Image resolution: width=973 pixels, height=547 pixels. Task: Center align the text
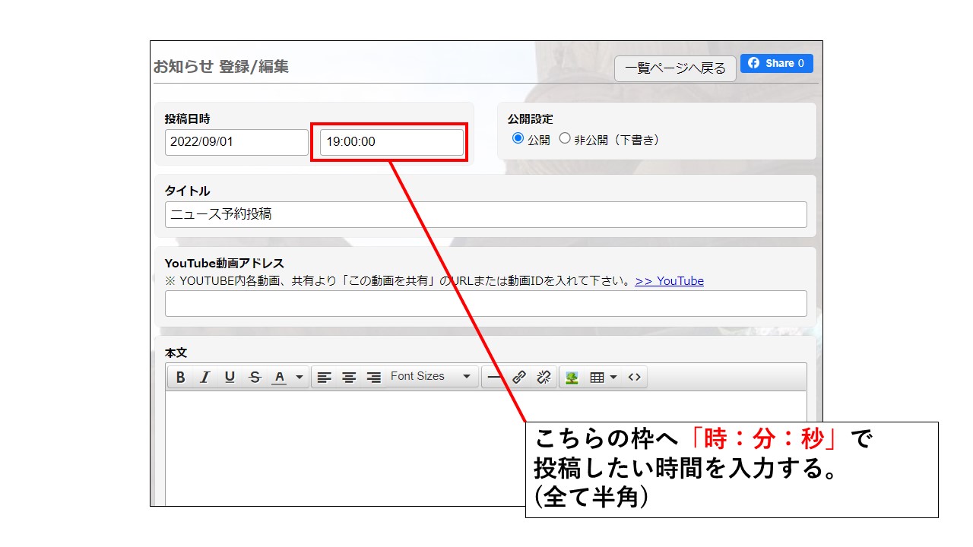pyautogui.click(x=349, y=378)
